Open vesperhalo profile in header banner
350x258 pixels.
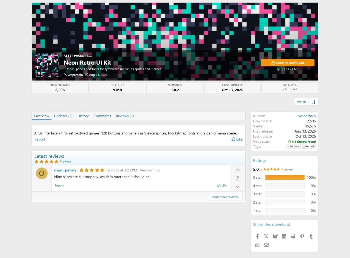click(x=75, y=75)
